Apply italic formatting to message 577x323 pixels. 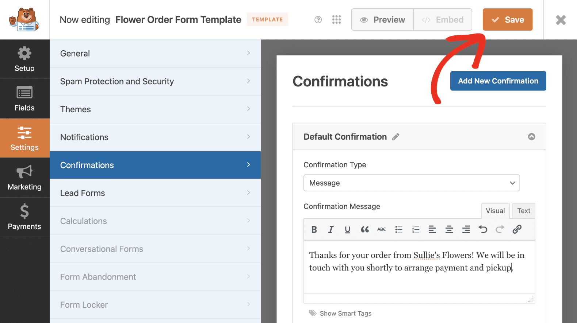pos(331,229)
